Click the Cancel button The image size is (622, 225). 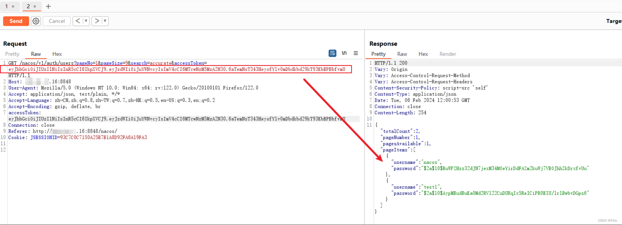pos(57,21)
